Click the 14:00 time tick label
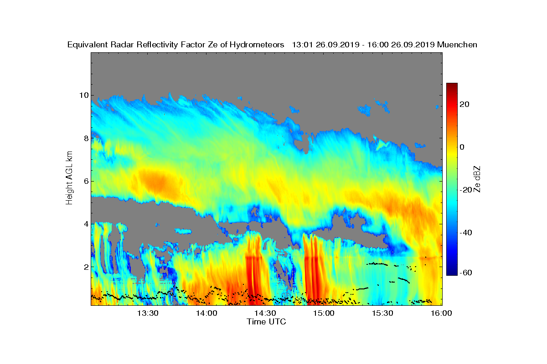 coord(206,313)
